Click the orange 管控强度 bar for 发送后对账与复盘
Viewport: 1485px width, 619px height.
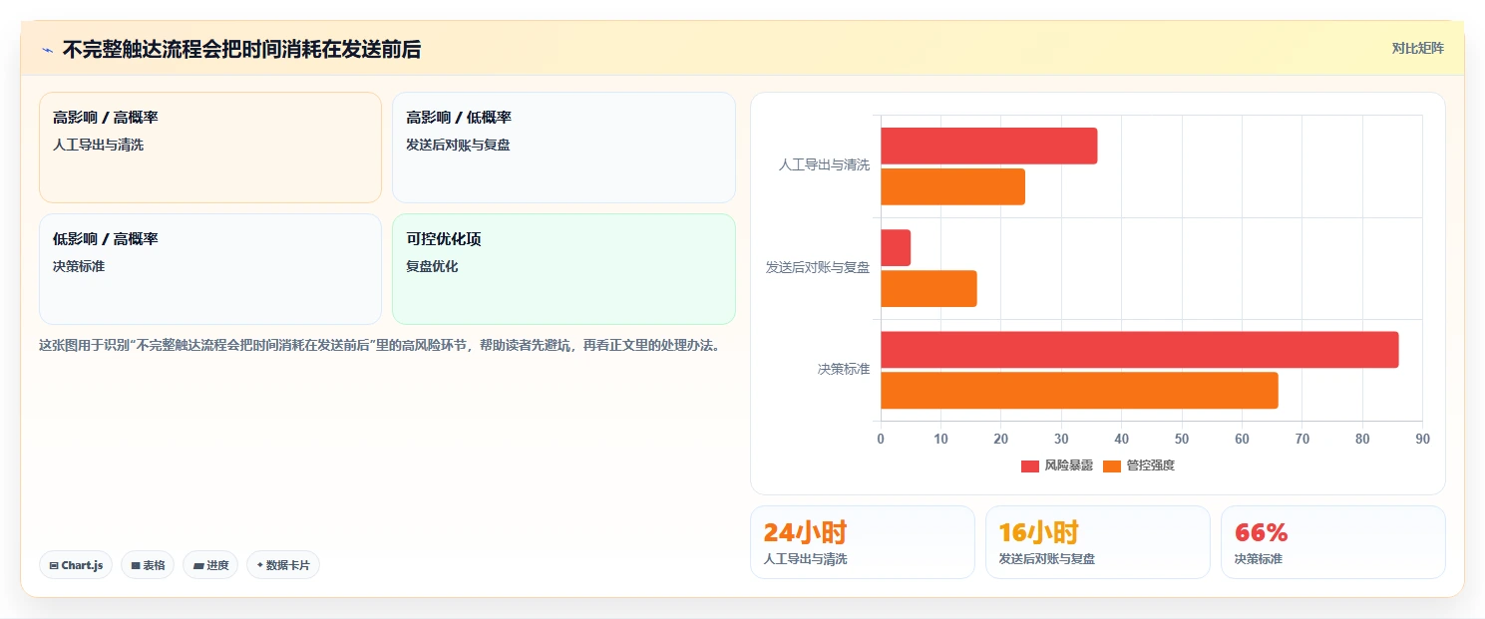(x=928, y=289)
